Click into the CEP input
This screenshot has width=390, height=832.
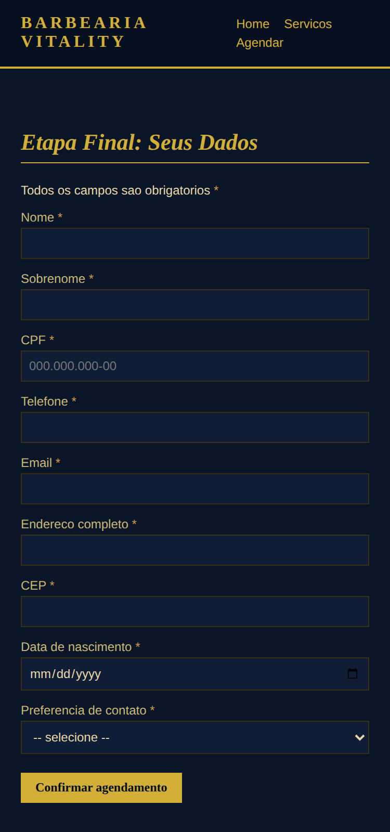[194, 612]
